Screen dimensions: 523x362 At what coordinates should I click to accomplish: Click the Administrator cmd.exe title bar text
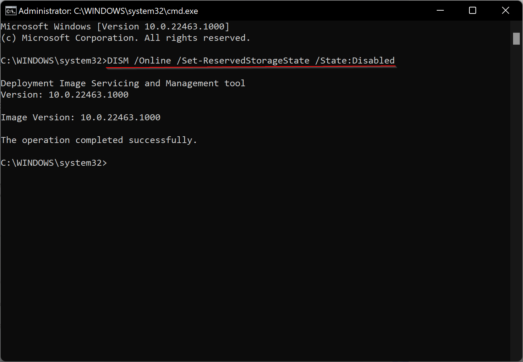click(x=108, y=11)
